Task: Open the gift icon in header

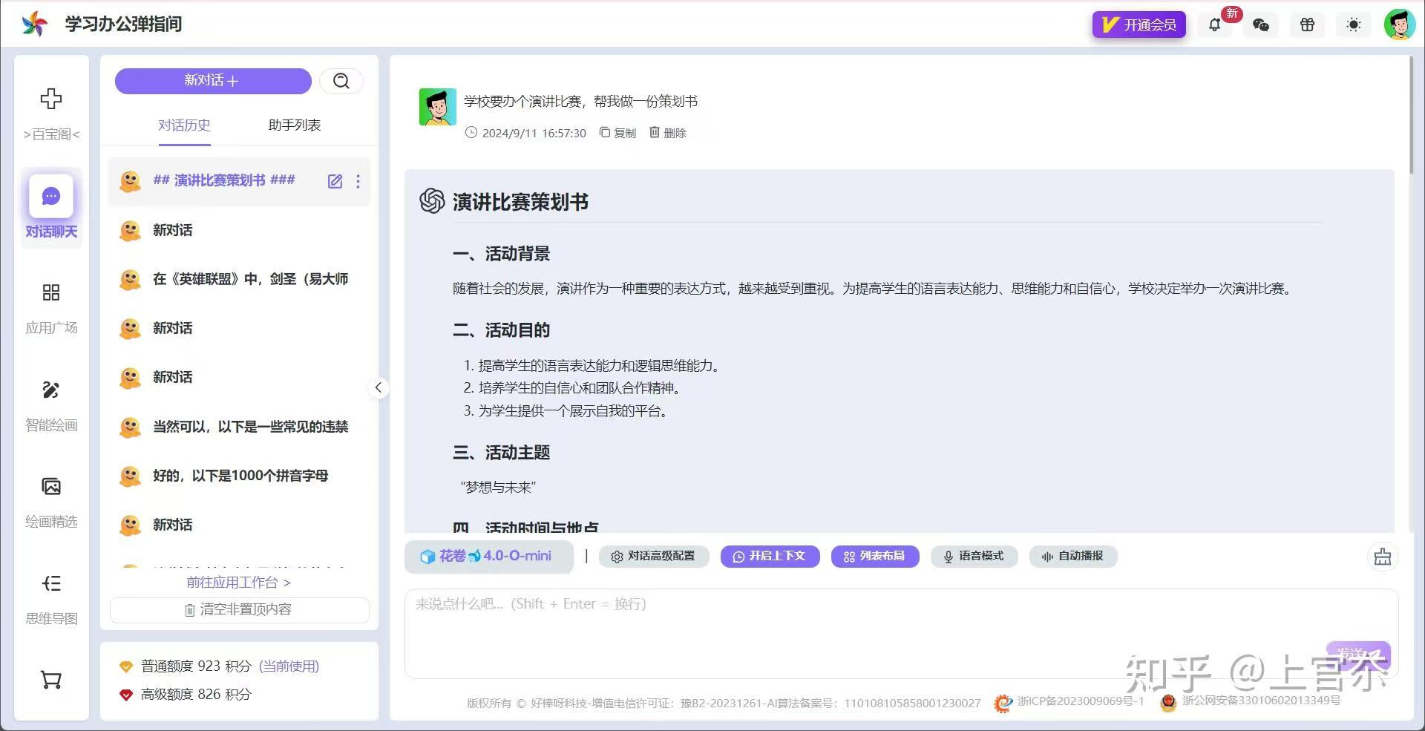Action: point(1308,25)
